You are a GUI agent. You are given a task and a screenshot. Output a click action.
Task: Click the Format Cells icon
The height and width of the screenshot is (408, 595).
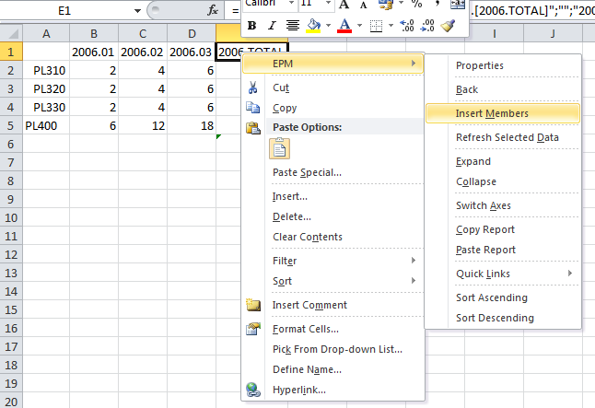253,329
